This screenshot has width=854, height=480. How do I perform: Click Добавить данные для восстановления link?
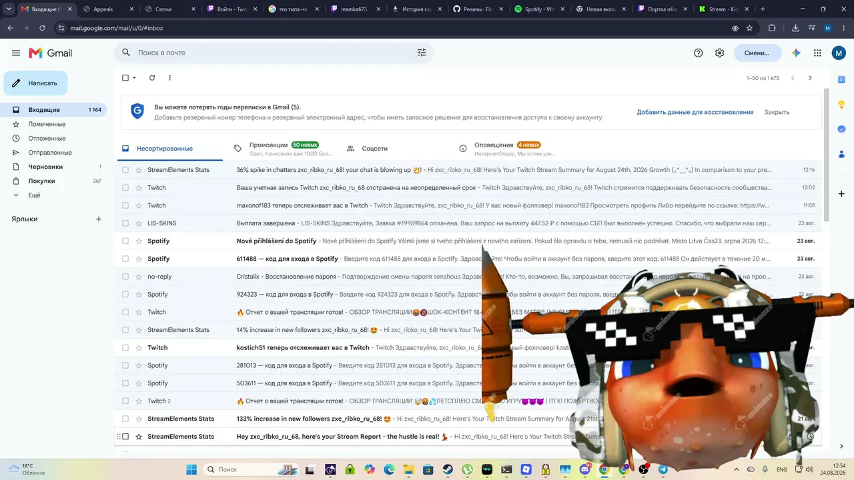click(x=695, y=112)
